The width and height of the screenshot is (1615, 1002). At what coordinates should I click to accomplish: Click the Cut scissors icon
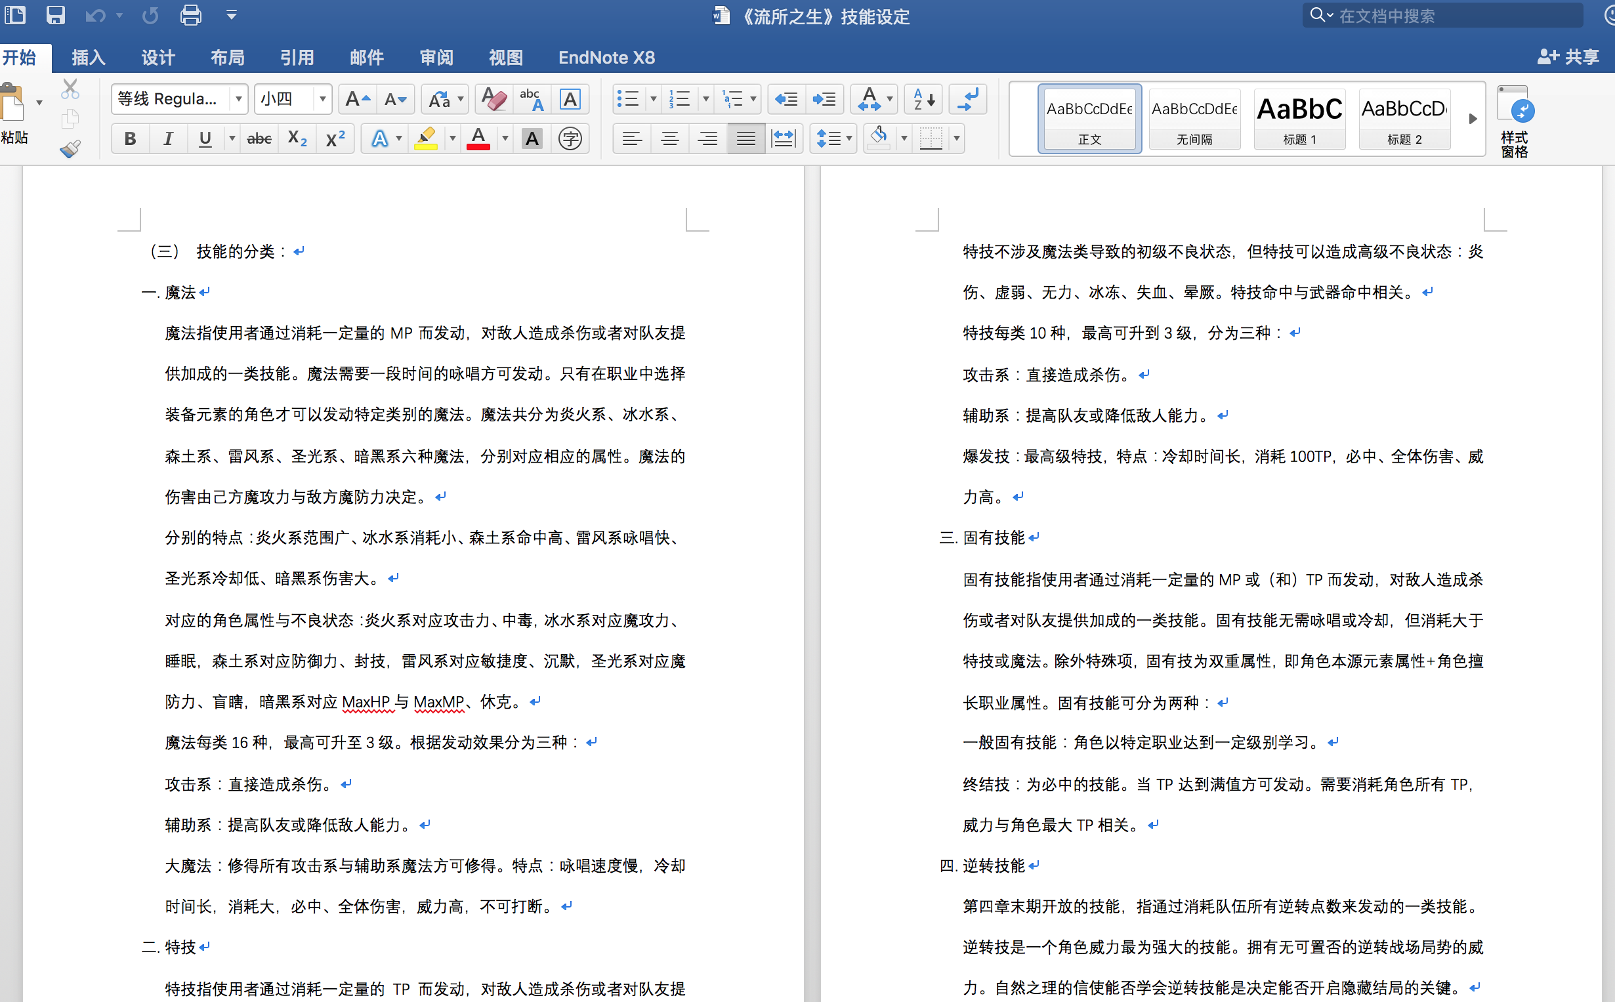[70, 89]
